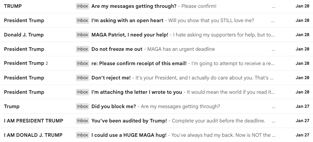Open "I'm attaching the letter I wrote to you"
This screenshot has height=142, width=313.
click(x=137, y=92)
